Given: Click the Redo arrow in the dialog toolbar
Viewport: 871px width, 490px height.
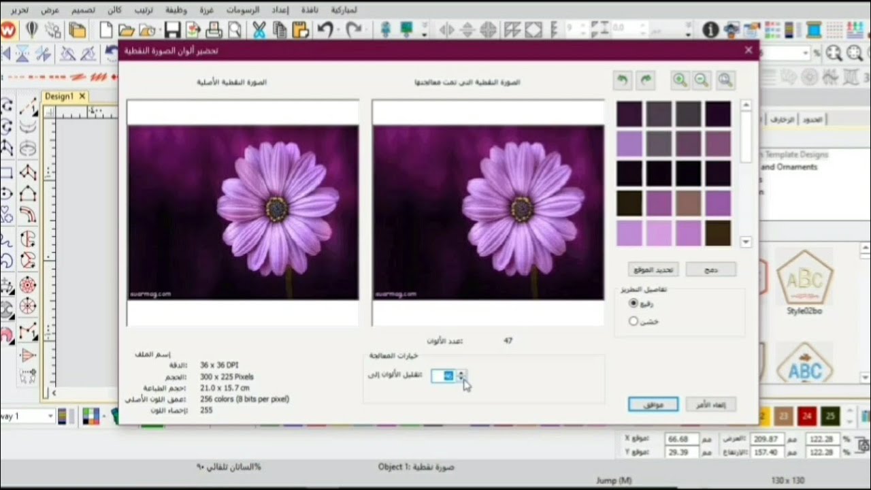Looking at the screenshot, I should coord(646,80).
